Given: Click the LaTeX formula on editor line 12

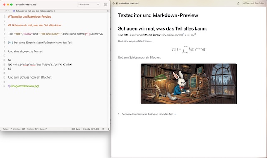Looking at the screenshot, I should (40, 64).
